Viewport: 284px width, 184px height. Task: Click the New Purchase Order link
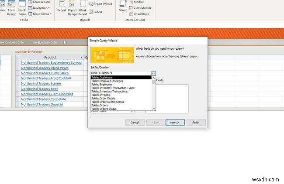(x=45, y=42)
